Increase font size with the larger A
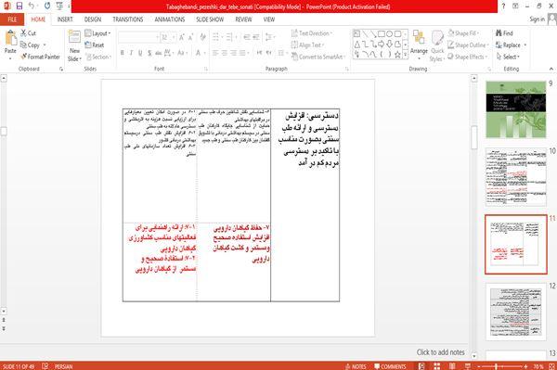 (182, 37)
